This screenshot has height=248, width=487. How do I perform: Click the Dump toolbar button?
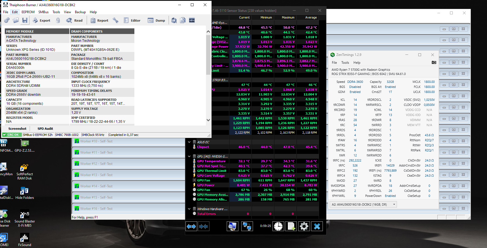157,20
